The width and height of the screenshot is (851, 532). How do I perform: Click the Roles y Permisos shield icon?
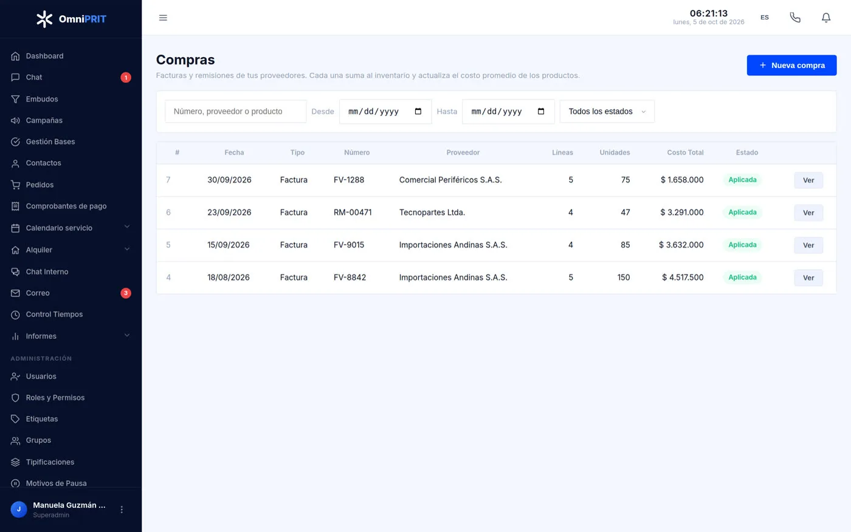pyautogui.click(x=16, y=398)
